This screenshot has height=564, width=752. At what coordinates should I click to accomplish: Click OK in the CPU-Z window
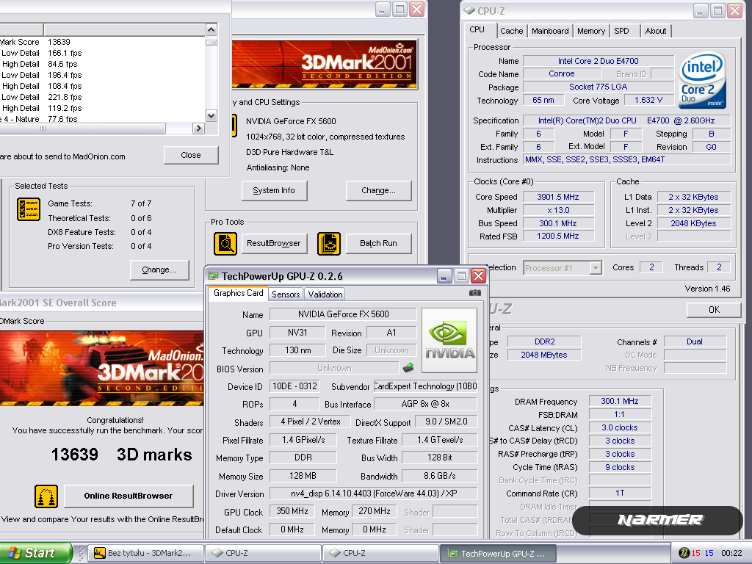click(714, 310)
